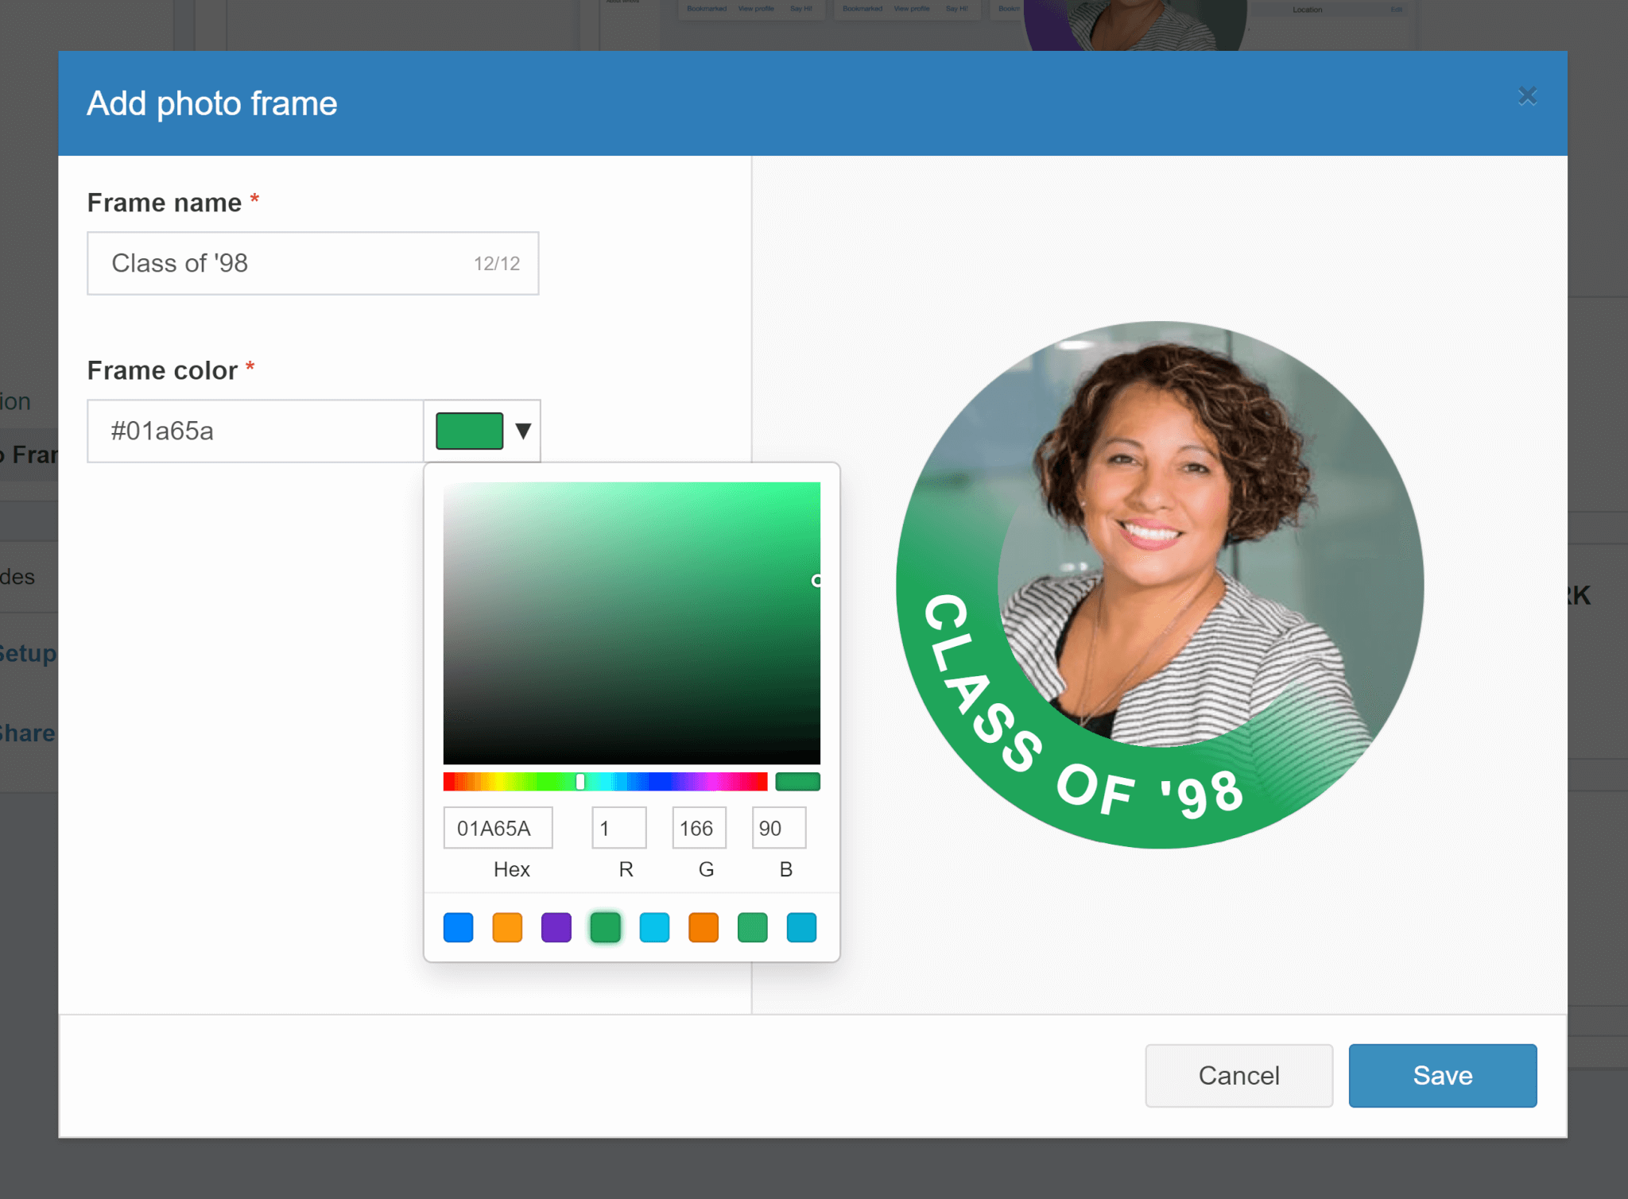
Task: Select the first orange preset swatch
Action: point(507,926)
